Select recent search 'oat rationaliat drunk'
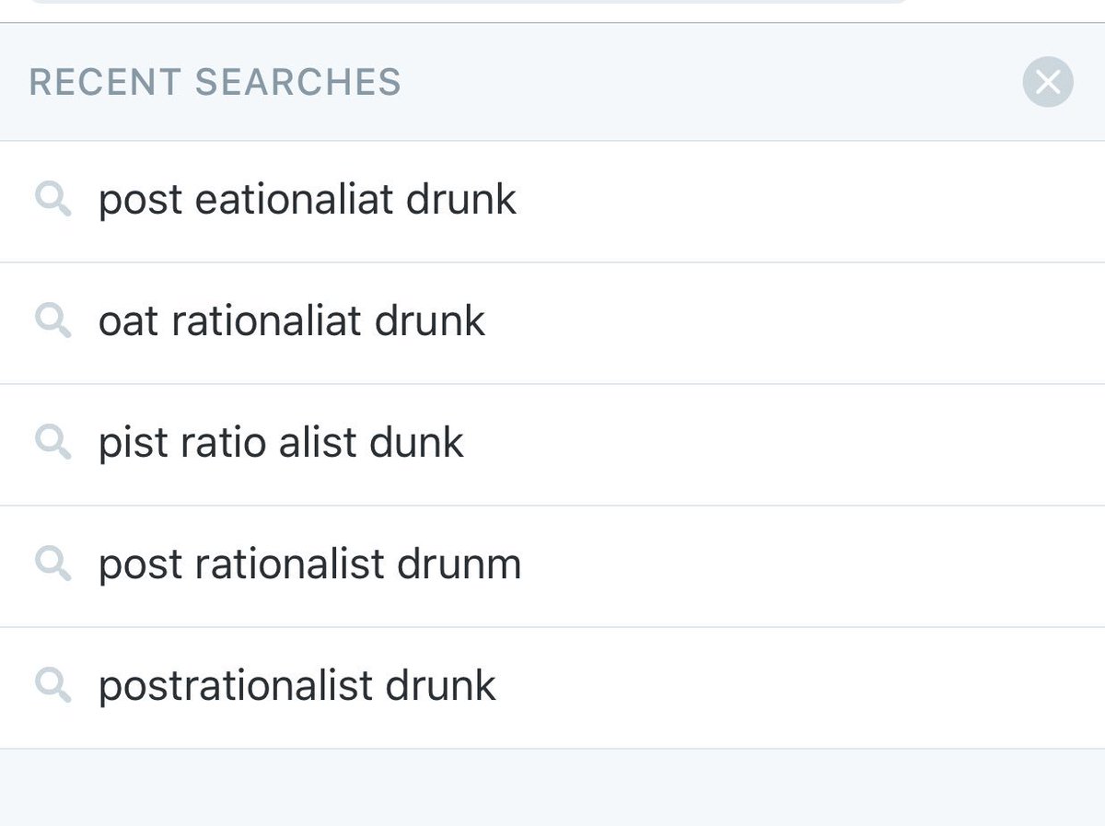 (x=291, y=322)
